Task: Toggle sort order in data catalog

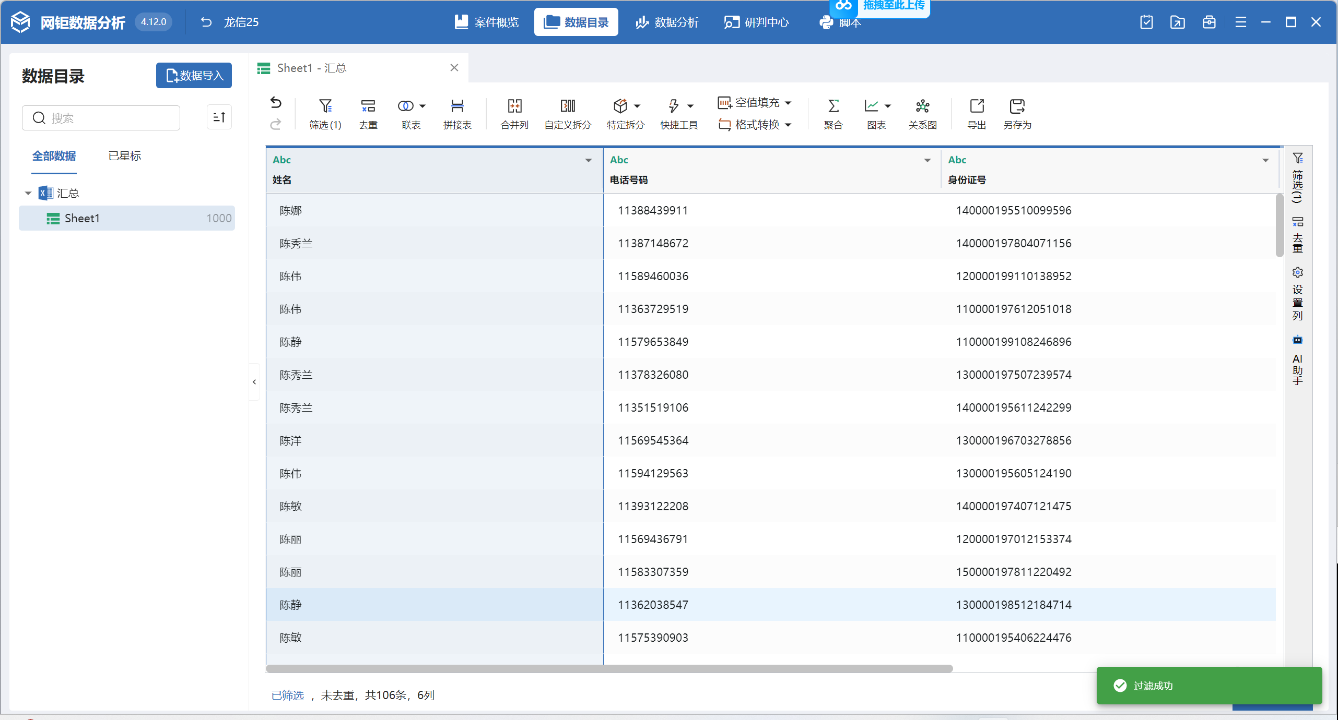Action: click(219, 117)
